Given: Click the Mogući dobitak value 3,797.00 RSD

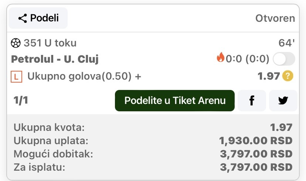Looking at the screenshot, I should click(x=256, y=154).
